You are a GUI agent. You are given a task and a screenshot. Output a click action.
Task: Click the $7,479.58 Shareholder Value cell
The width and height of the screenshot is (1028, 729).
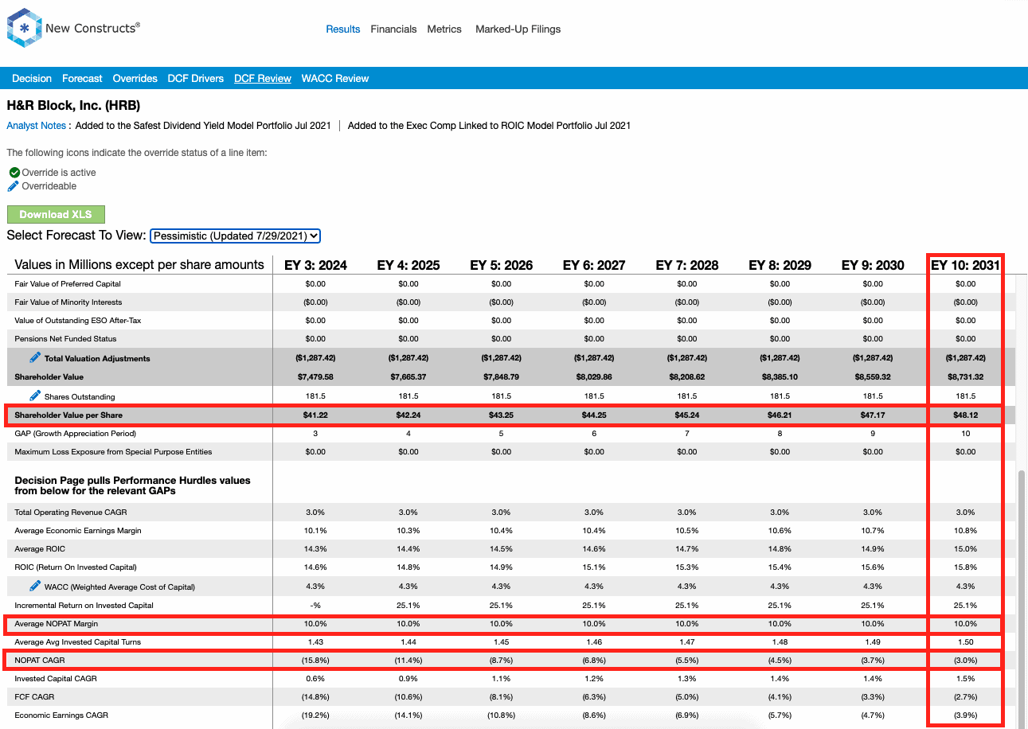(x=315, y=377)
